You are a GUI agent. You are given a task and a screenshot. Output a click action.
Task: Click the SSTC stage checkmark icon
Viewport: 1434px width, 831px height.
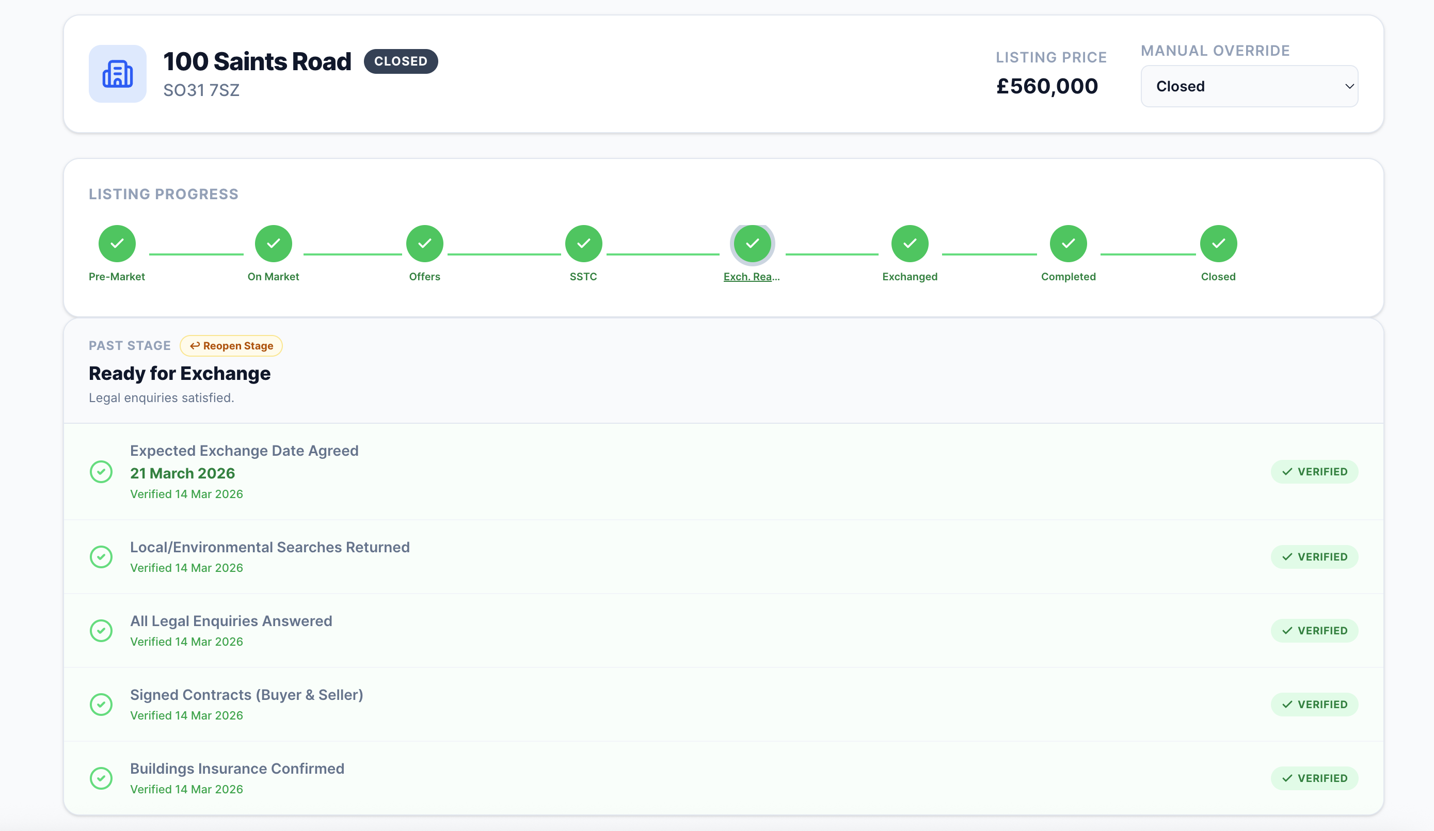tap(583, 243)
